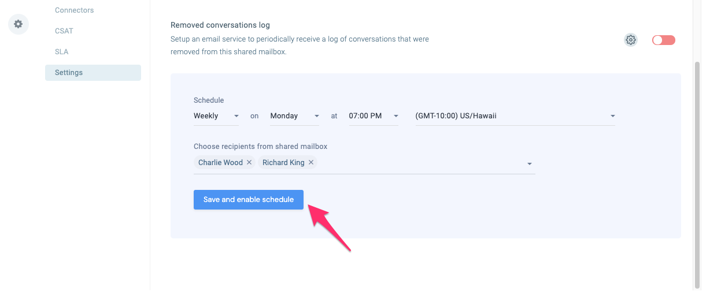Open the Monday day dropdown

[x=295, y=116]
